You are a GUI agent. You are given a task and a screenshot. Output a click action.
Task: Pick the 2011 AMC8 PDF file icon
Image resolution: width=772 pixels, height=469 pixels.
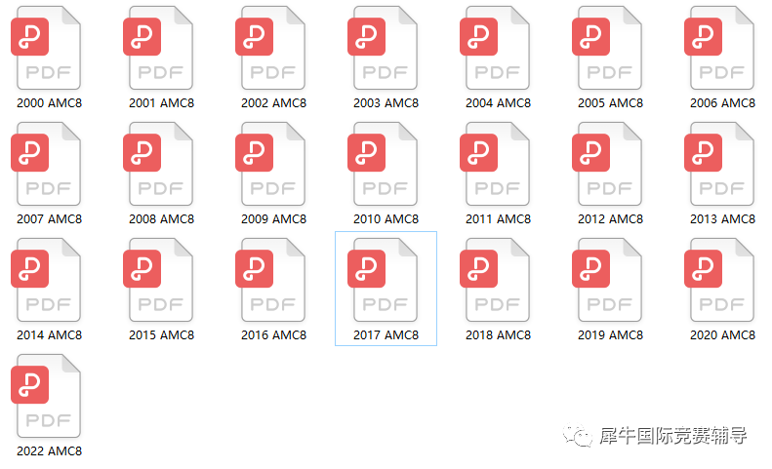pyautogui.click(x=495, y=164)
